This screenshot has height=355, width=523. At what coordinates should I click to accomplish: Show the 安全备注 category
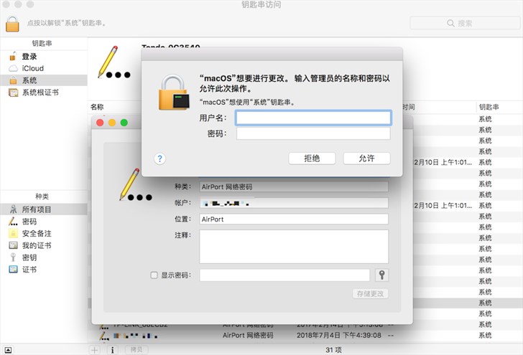tap(36, 234)
